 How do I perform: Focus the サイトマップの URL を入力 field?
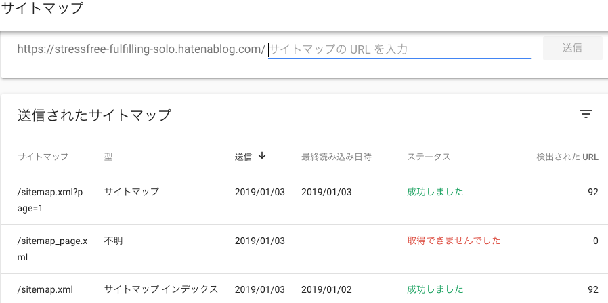pyautogui.click(x=399, y=49)
